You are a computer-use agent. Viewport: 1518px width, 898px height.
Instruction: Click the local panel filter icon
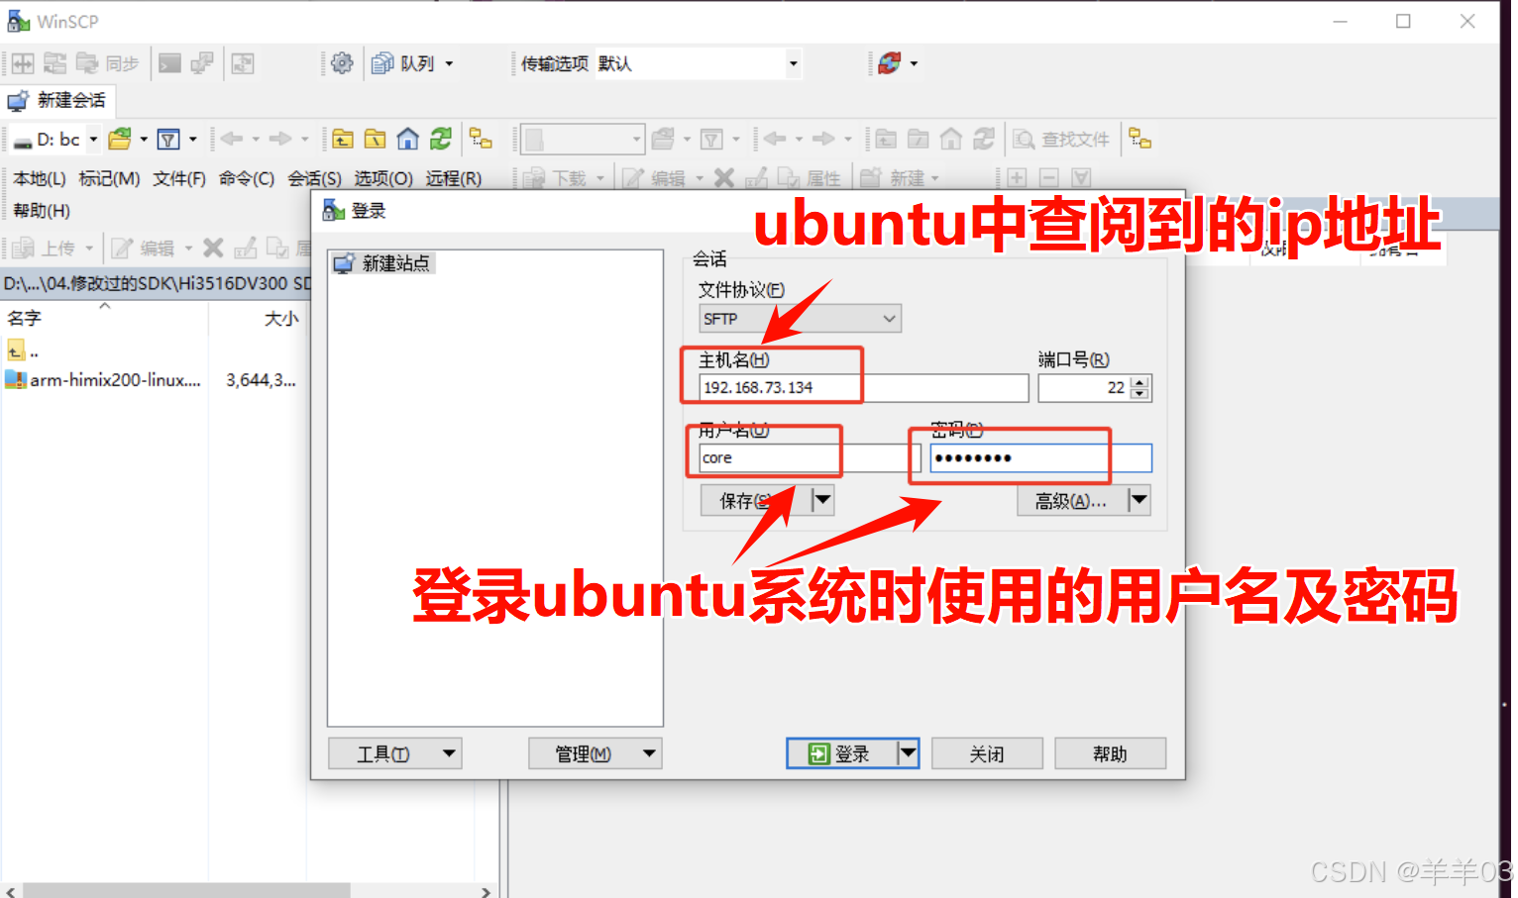tap(168, 140)
